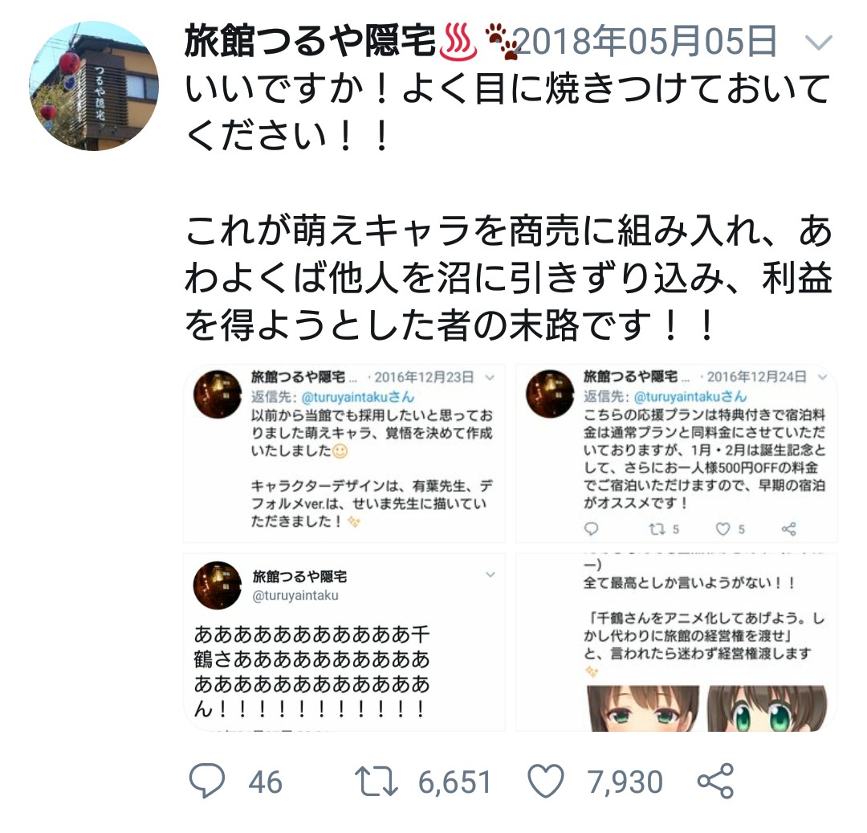This screenshot has width=867, height=833.
Task: Open embedded screenshot with ああああ千鶴さ text
Action: 344,642
